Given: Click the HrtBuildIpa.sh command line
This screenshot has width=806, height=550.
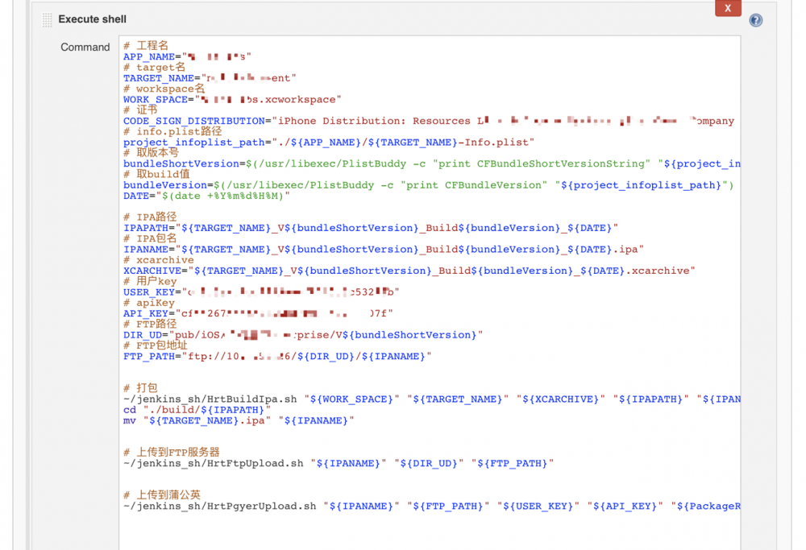Looking at the screenshot, I should 432,399.
